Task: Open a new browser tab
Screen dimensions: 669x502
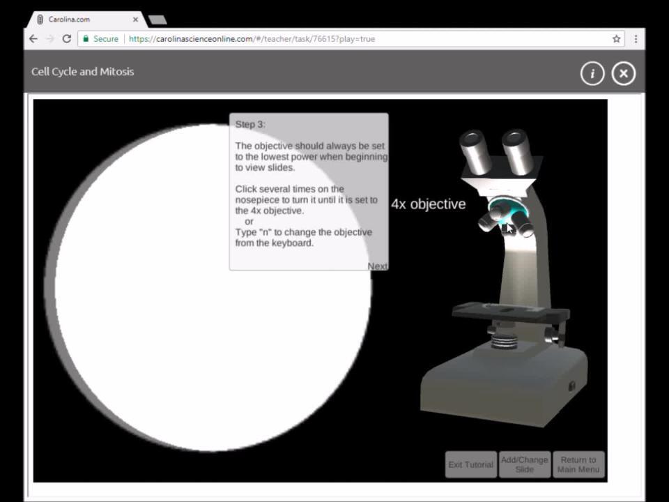Action: click(157, 20)
